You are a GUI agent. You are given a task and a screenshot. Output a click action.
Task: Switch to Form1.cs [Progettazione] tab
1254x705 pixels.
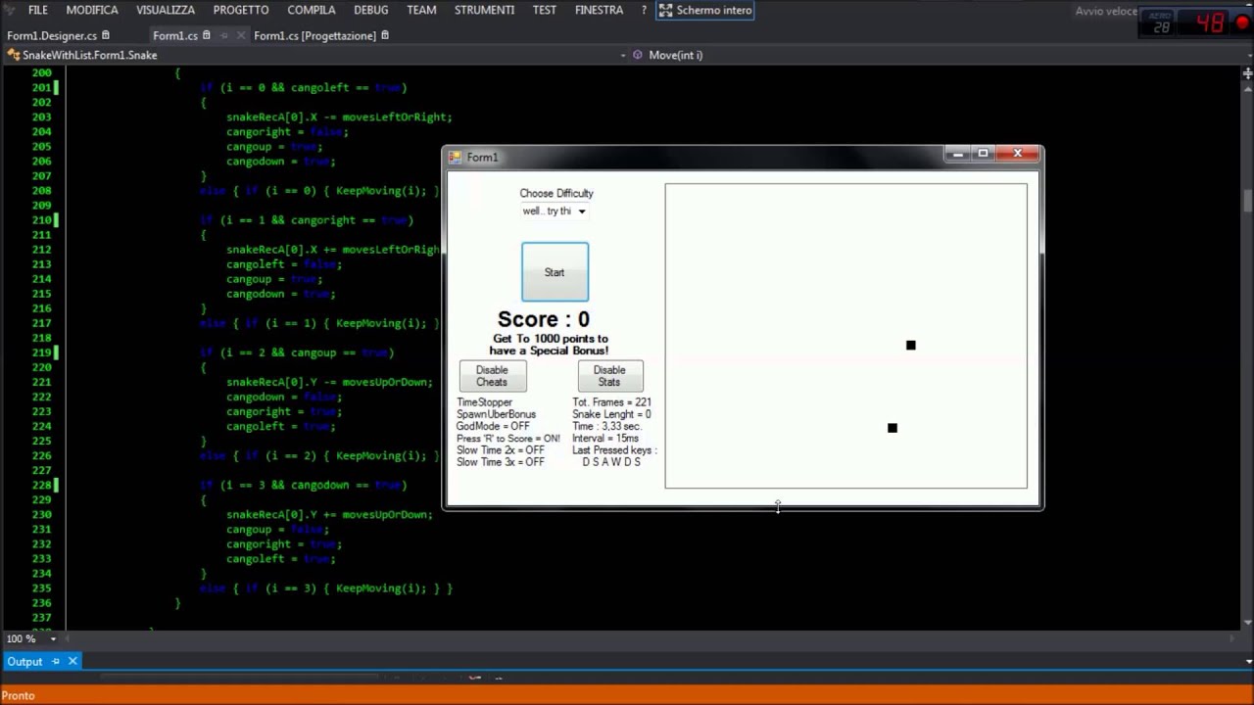(x=314, y=36)
